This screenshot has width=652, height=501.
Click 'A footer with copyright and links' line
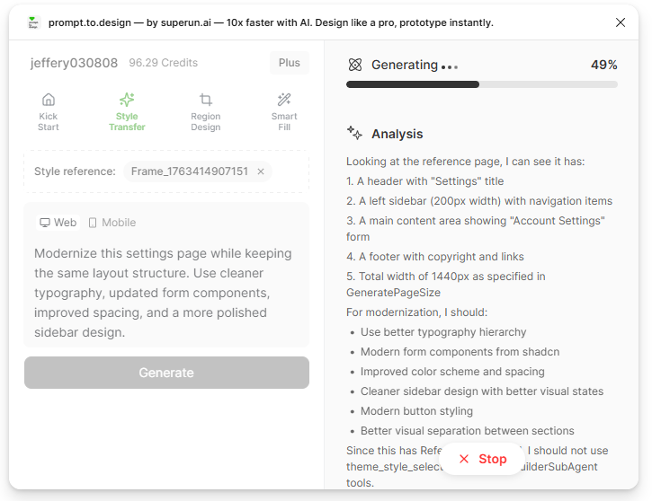point(435,257)
